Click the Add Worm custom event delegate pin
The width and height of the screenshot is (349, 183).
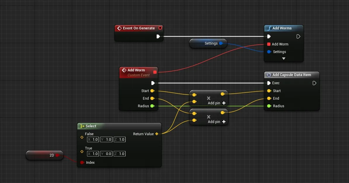[x=155, y=72]
